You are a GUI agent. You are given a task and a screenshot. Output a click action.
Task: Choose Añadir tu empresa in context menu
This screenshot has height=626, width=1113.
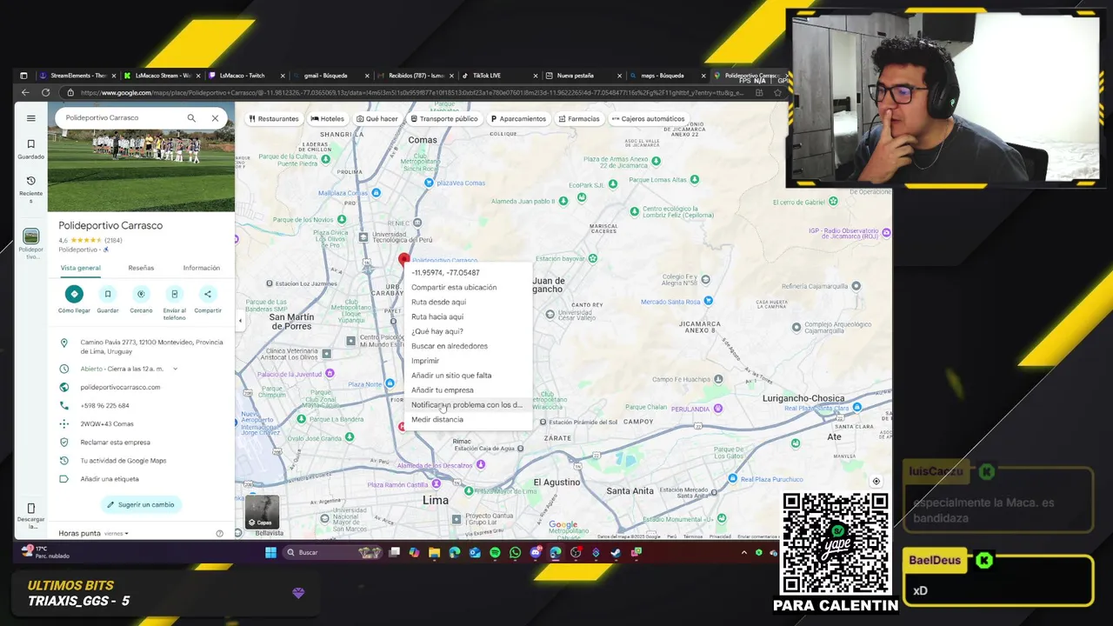point(470,390)
